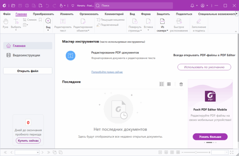Expand the Из сканера dropdown arrow
Screen dimensions: 239x156
pyautogui.click(x=167, y=30)
